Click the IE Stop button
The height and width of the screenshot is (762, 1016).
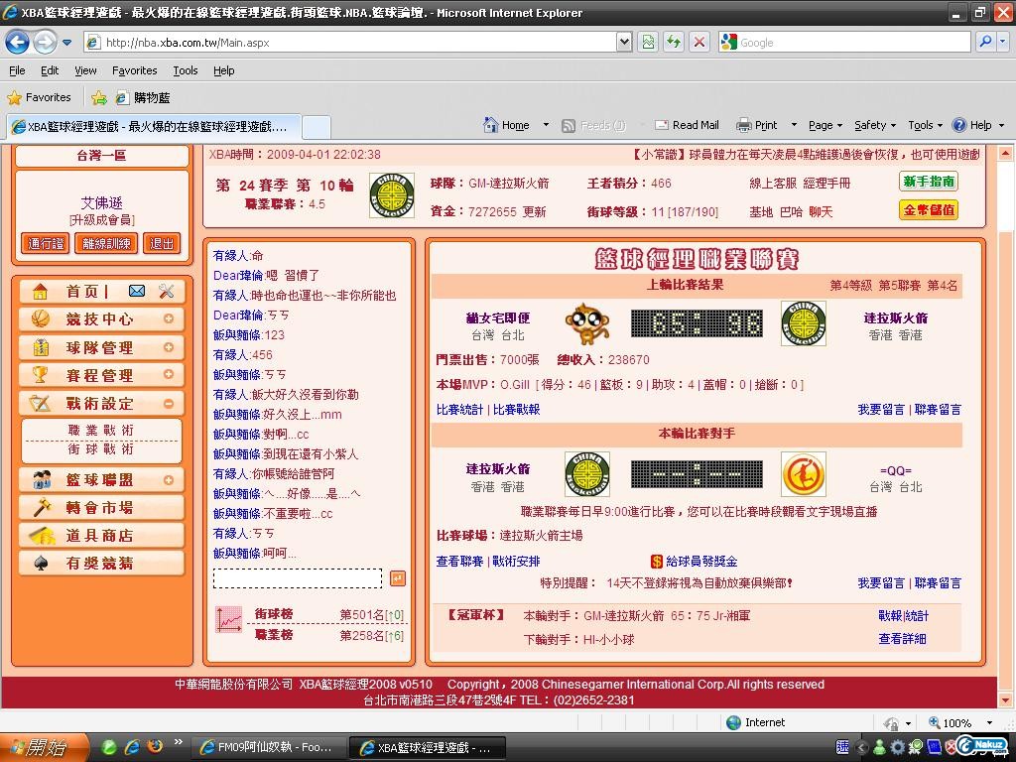699,42
